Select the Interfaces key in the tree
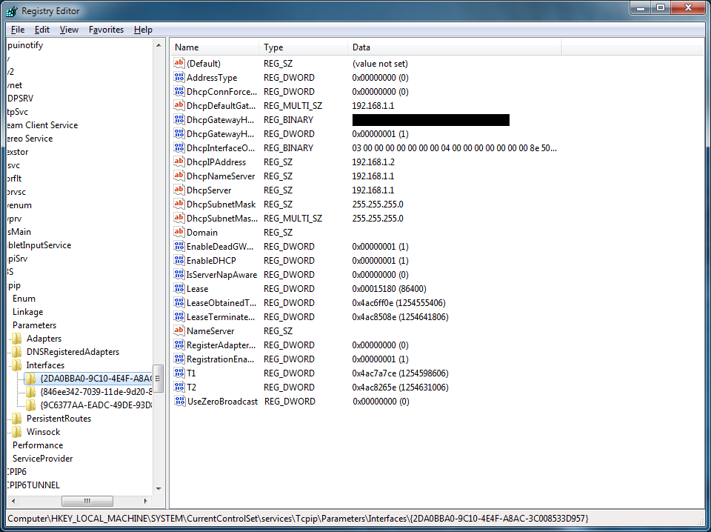The height and width of the screenshot is (532, 711). [45, 365]
